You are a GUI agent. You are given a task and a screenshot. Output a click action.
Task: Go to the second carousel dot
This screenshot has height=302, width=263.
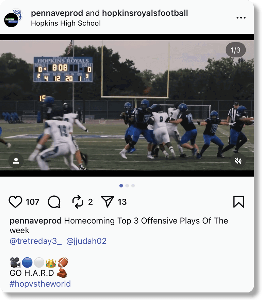[x=127, y=185]
